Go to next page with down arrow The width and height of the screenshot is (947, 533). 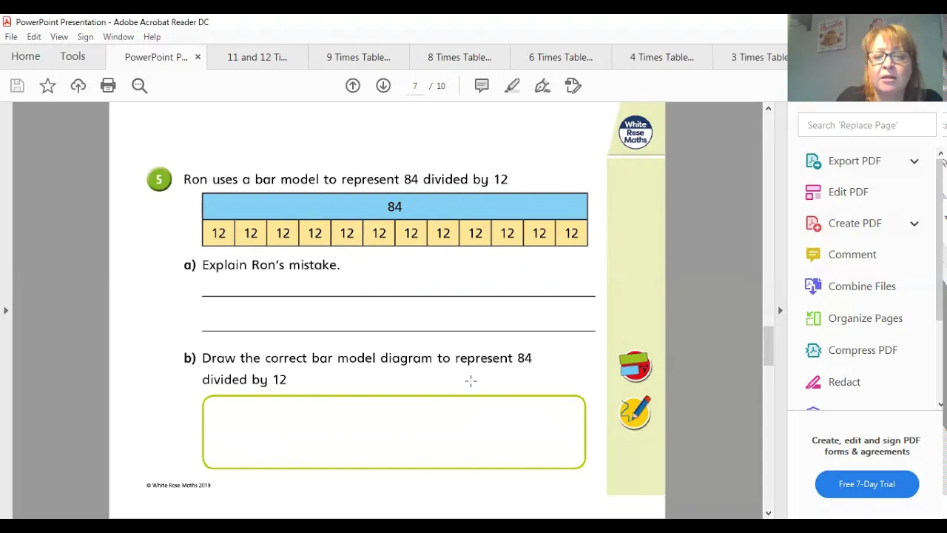[383, 86]
